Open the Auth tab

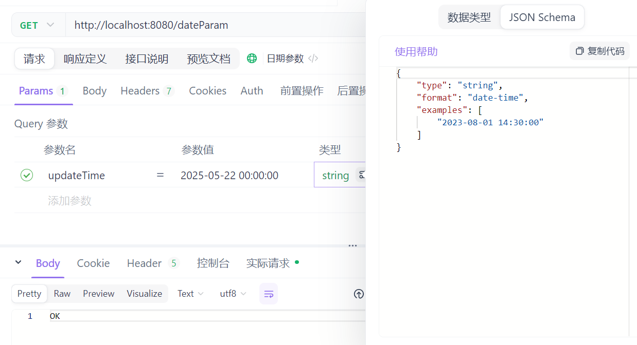tap(252, 91)
